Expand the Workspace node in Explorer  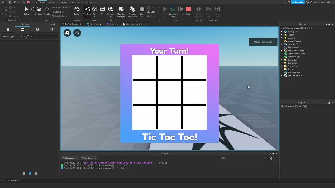pyautogui.click(x=282, y=32)
